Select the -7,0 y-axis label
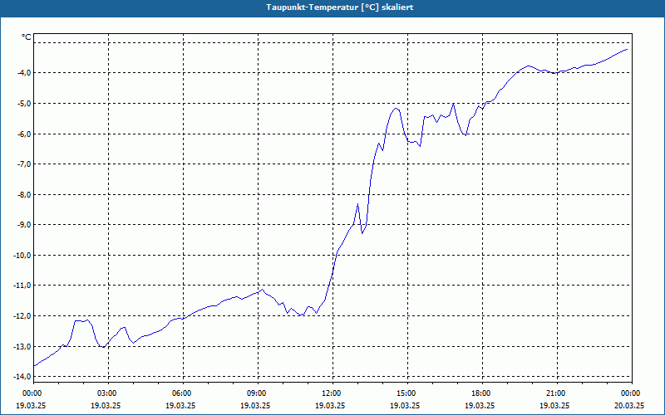Viewport: 665px width, 415px height. coord(25,164)
